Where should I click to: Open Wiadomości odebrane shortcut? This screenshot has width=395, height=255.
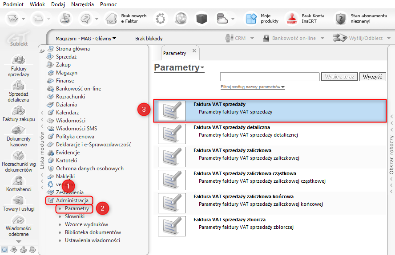[19, 226]
